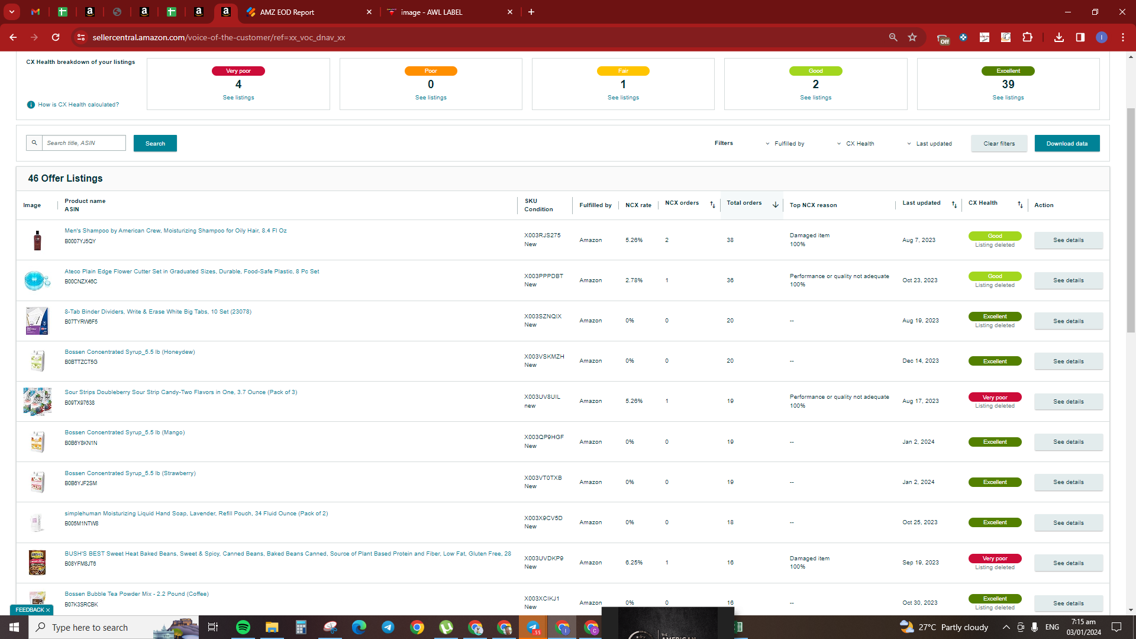The height and width of the screenshot is (639, 1136).
Task: Expand the Fulfilled by filter dropdown
Action: pos(785,144)
